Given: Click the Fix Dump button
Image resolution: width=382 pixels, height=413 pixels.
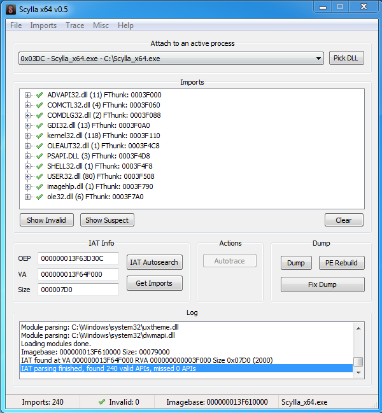Looking at the screenshot, I should [322, 284].
